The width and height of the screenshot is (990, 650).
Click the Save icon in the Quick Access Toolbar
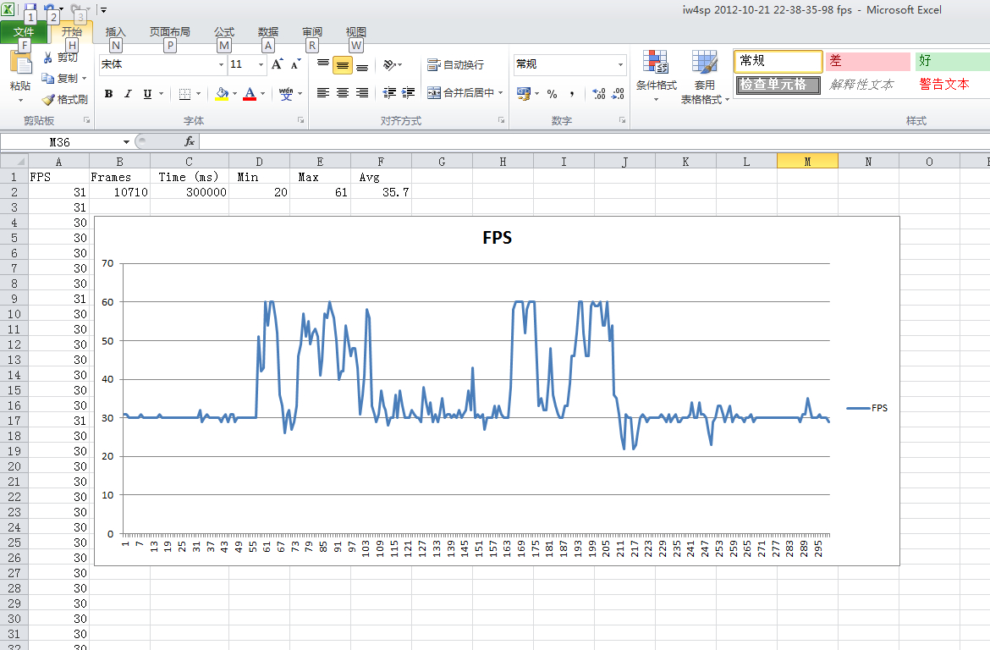30,9
